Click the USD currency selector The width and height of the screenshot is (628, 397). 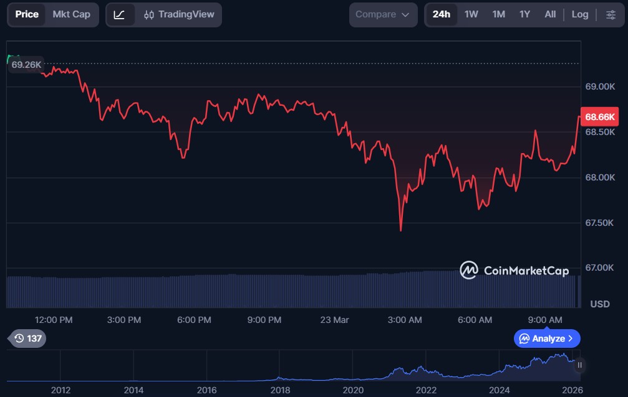[600, 304]
